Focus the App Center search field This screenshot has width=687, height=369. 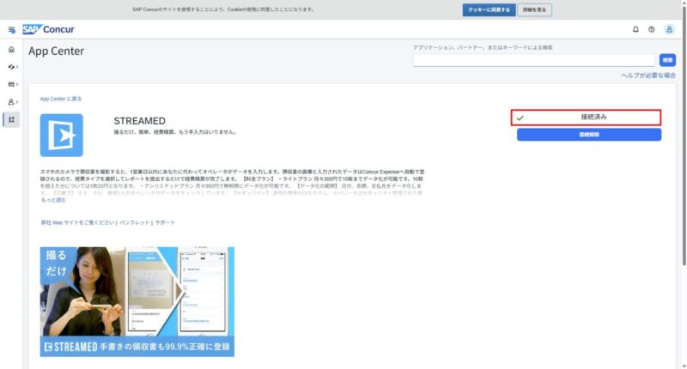(x=533, y=60)
